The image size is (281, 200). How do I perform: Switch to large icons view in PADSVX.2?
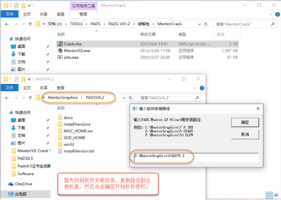(x=276, y=195)
